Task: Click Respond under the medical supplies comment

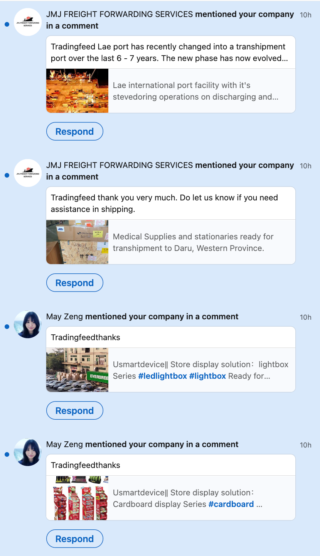Action: tap(74, 283)
